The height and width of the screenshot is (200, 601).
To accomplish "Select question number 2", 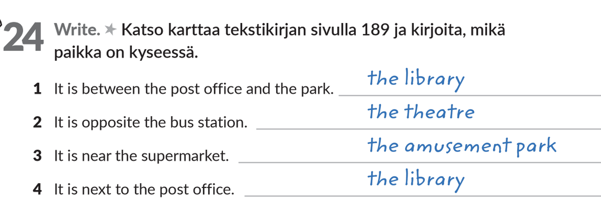I will (x=37, y=122).
